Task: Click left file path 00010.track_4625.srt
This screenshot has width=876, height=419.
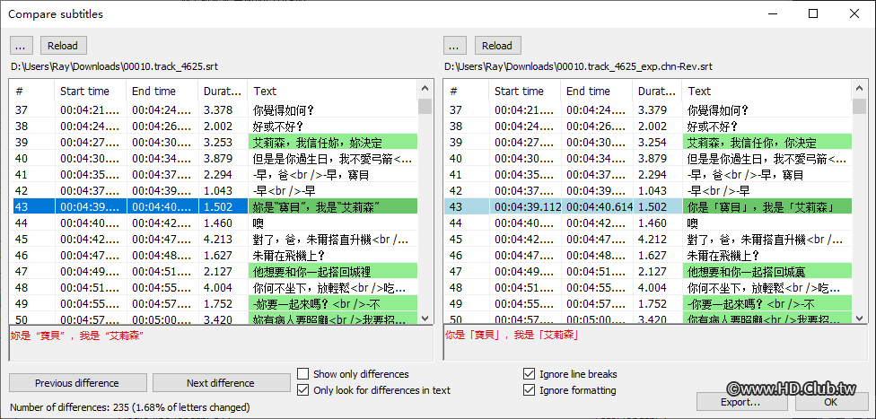Action: click(x=114, y=66)
